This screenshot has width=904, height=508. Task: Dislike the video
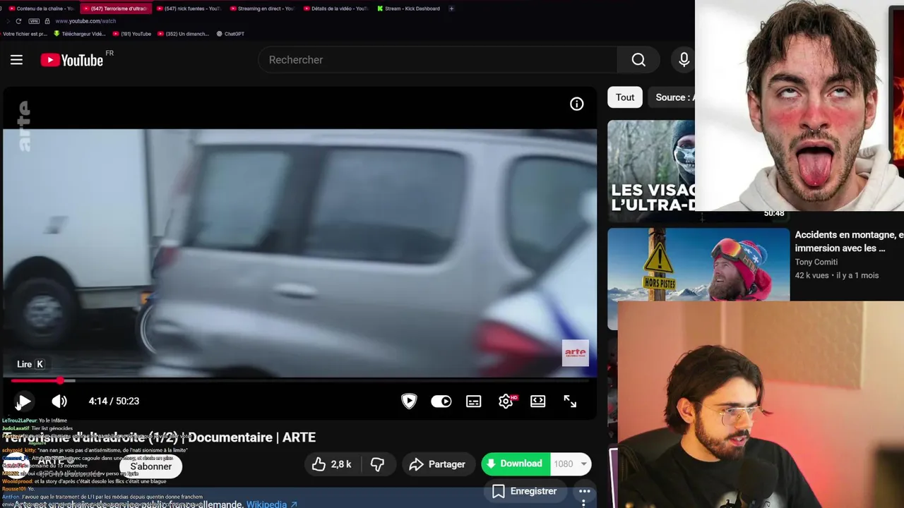tap(378, 464)
